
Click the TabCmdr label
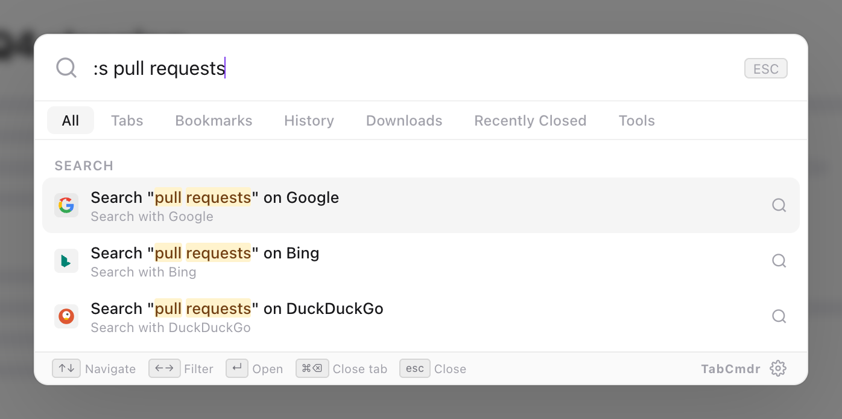click(x=731, y=369)
